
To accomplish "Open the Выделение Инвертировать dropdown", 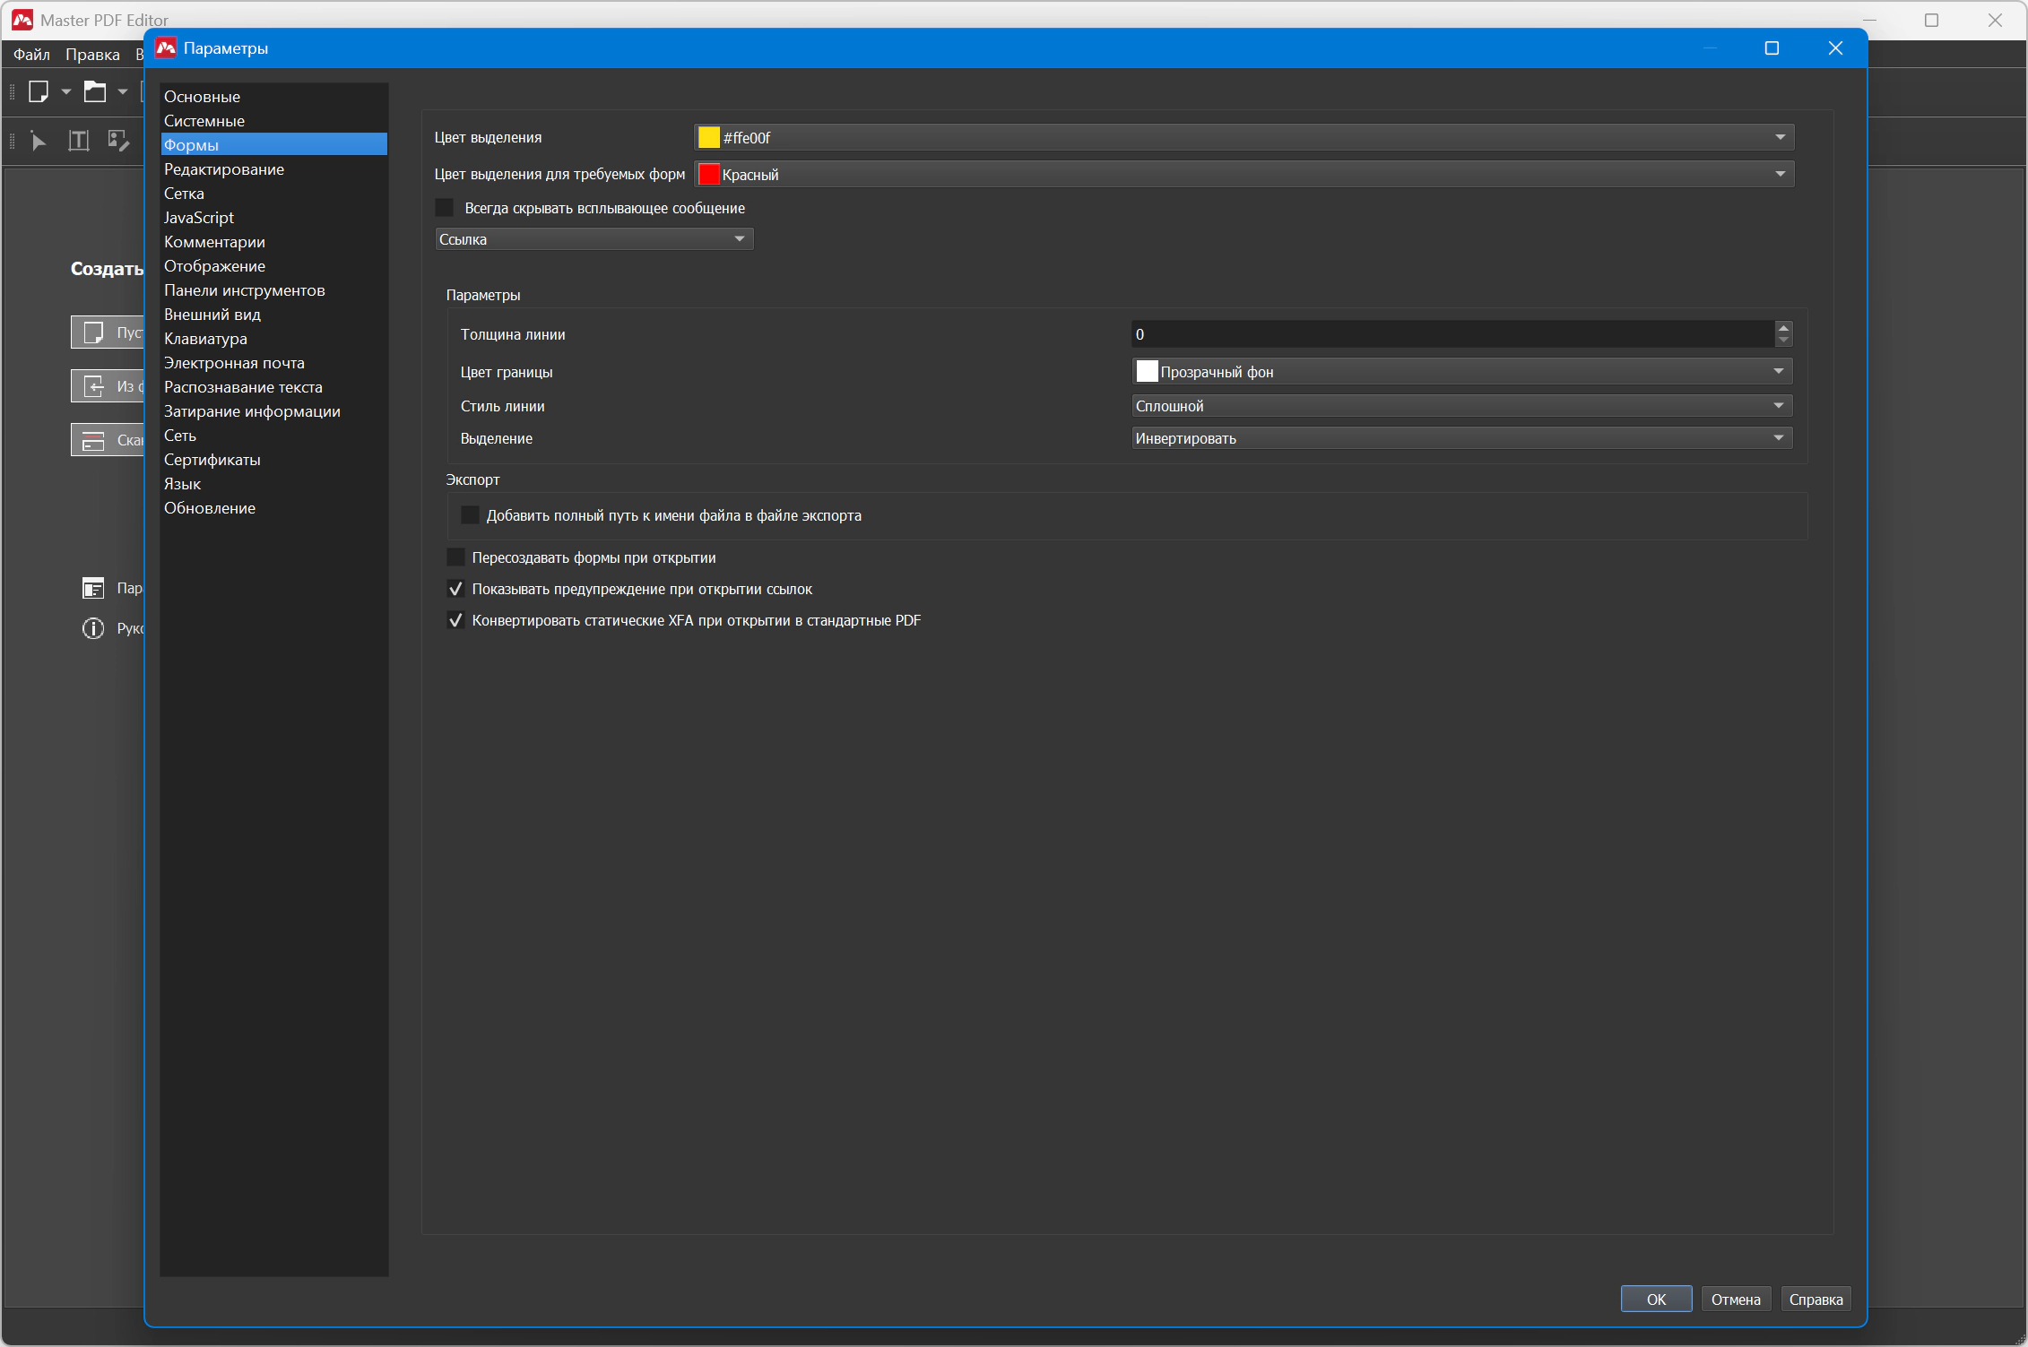I will tap(1461, 438).
